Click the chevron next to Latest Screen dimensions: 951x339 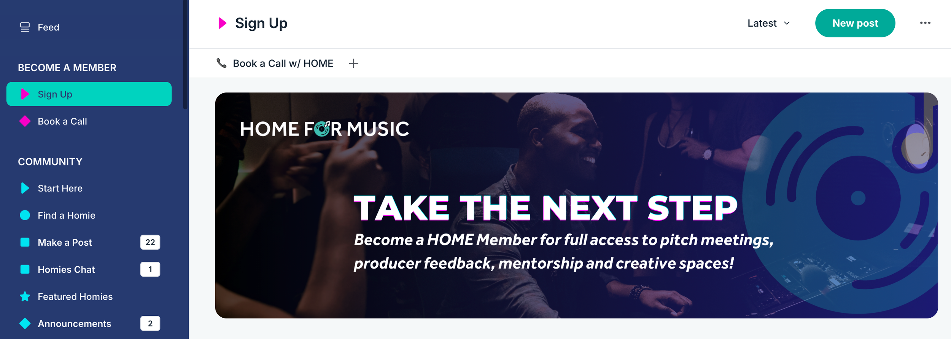coord(787,23)
